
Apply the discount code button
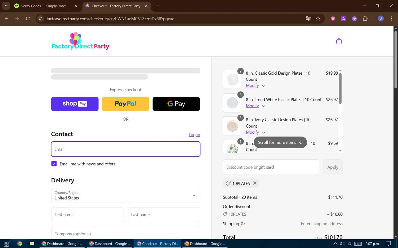[x=333, y=167]
